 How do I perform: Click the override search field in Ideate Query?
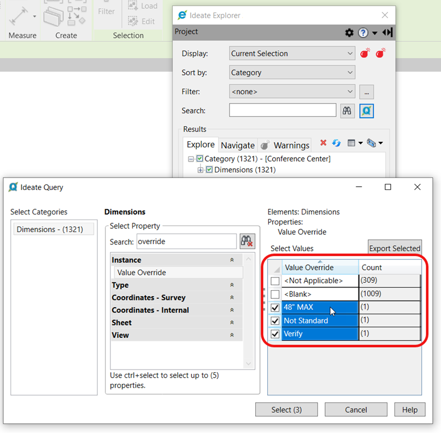(x=186, y=241)
